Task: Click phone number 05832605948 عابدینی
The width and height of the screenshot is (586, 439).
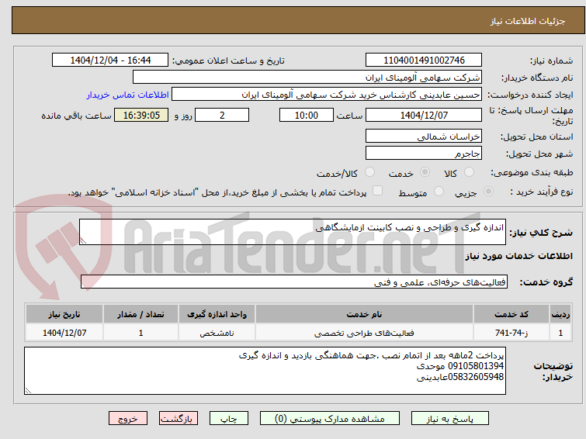Action: pos(460,377)
